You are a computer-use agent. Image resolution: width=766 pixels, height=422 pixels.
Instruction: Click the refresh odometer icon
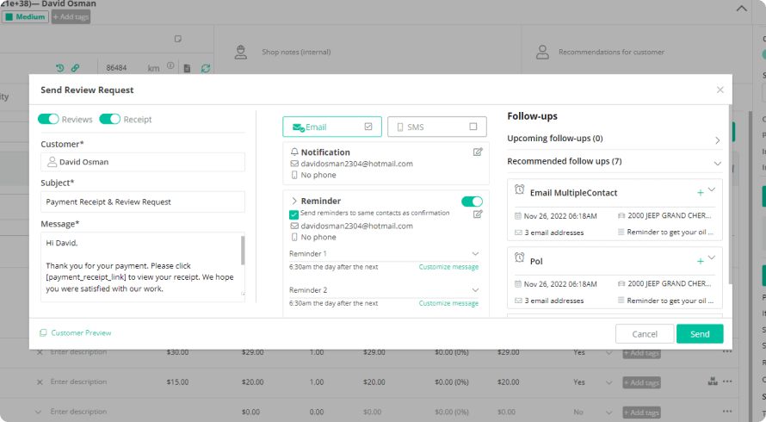205,68
